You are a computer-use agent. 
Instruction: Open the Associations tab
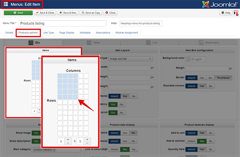[103, 33]
